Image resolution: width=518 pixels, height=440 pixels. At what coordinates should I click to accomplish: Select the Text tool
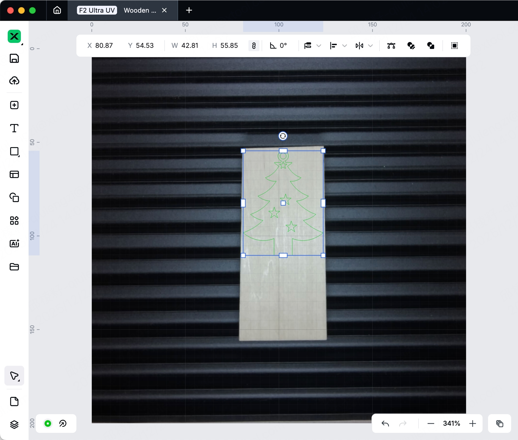[14, 128]
